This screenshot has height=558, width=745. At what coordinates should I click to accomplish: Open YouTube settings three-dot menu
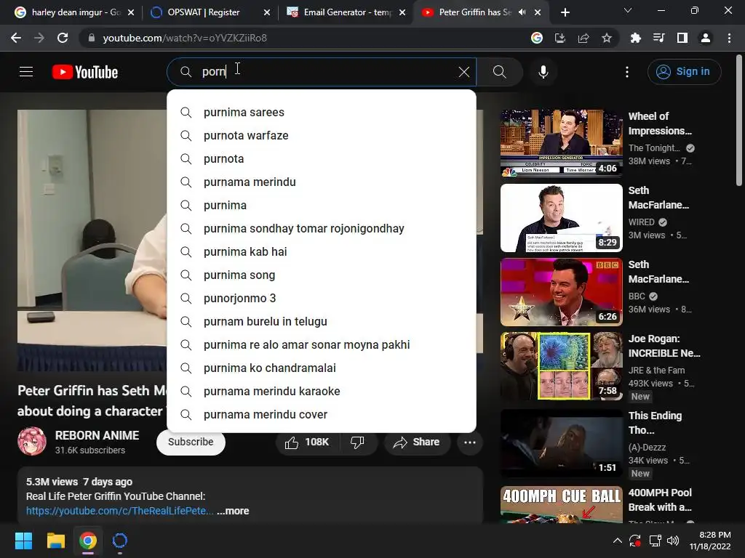(627, 72)
